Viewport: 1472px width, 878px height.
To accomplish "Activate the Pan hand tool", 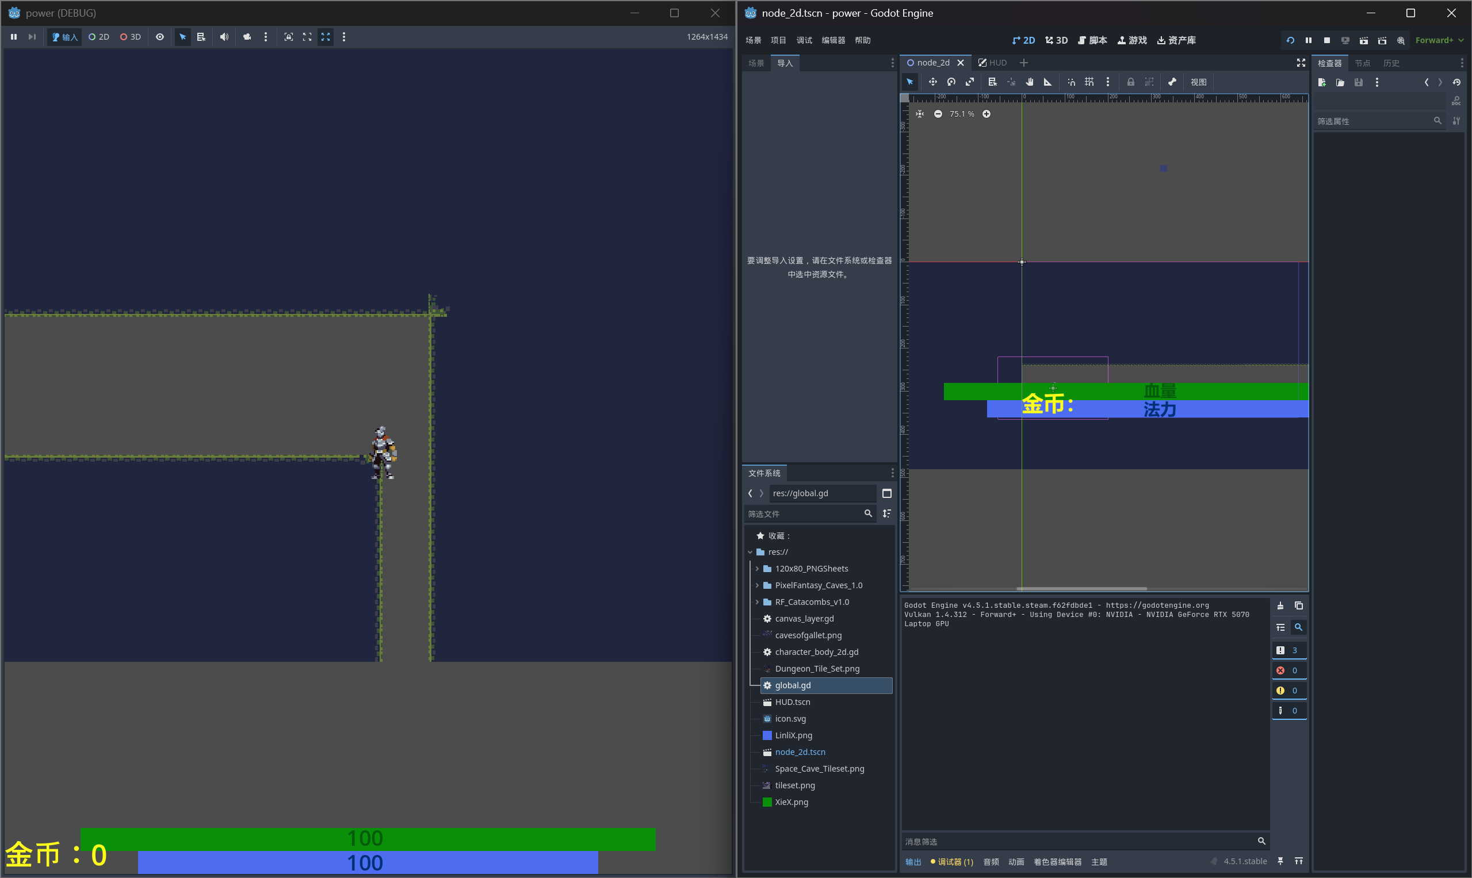I will coord(1029,82).
